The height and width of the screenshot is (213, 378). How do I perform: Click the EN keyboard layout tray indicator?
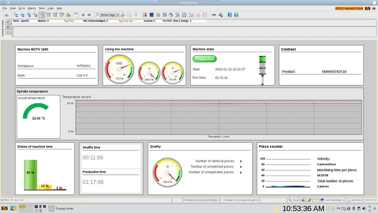coord(338,209)
